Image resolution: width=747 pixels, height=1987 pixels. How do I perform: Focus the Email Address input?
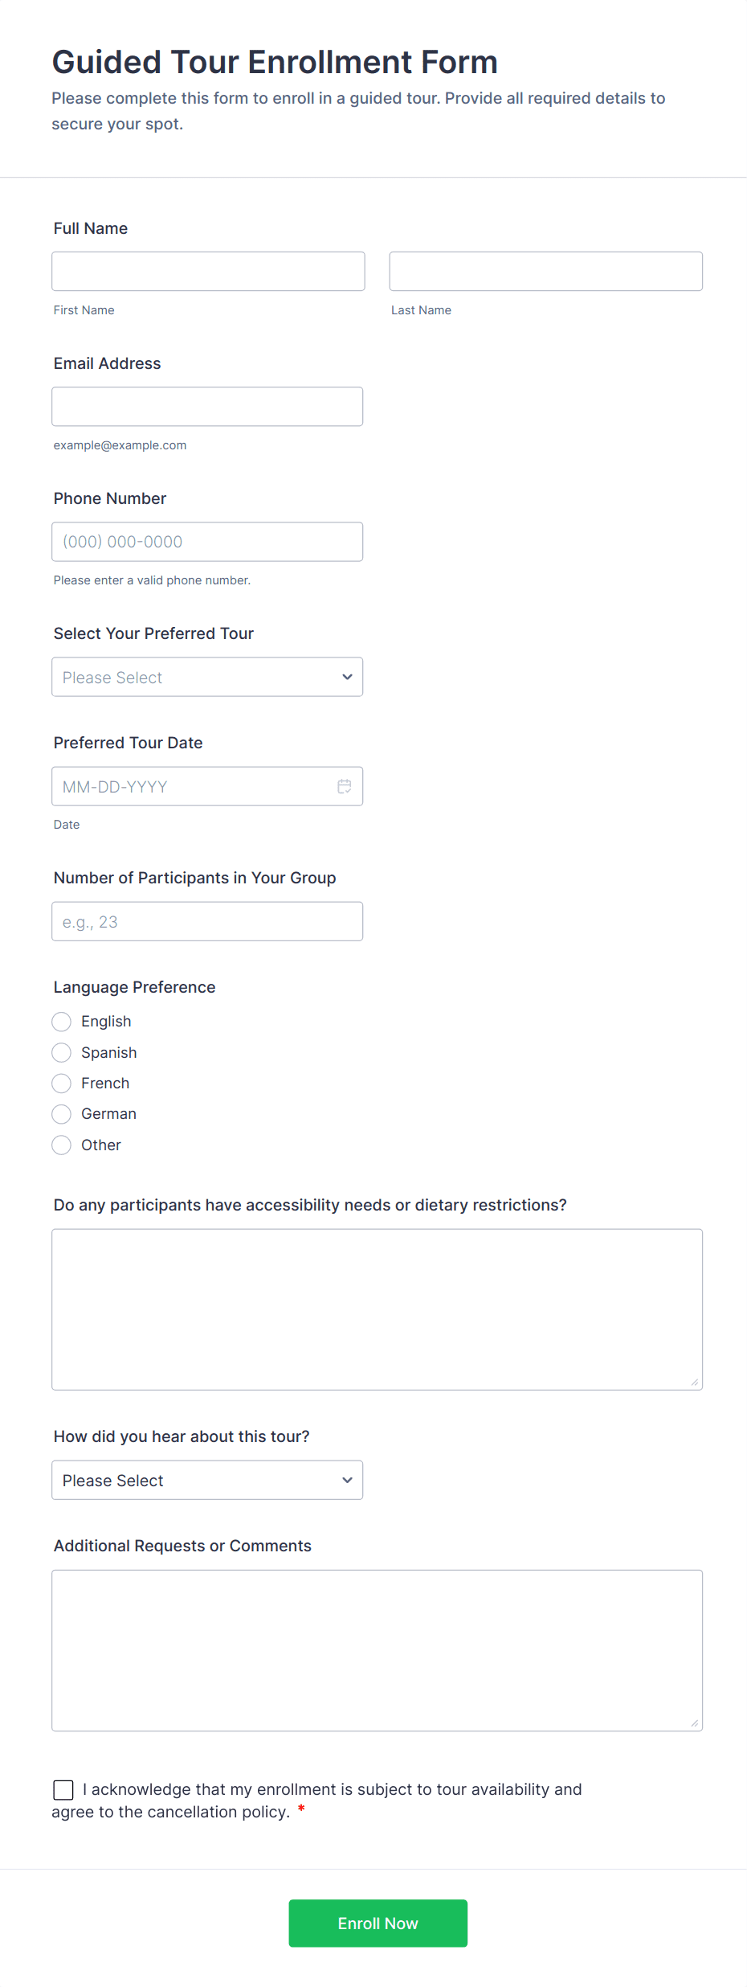click(207, 407)
